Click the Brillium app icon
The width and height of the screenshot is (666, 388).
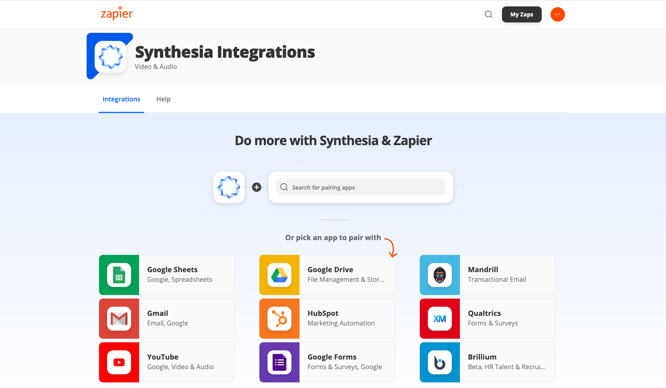coord(440,362)
